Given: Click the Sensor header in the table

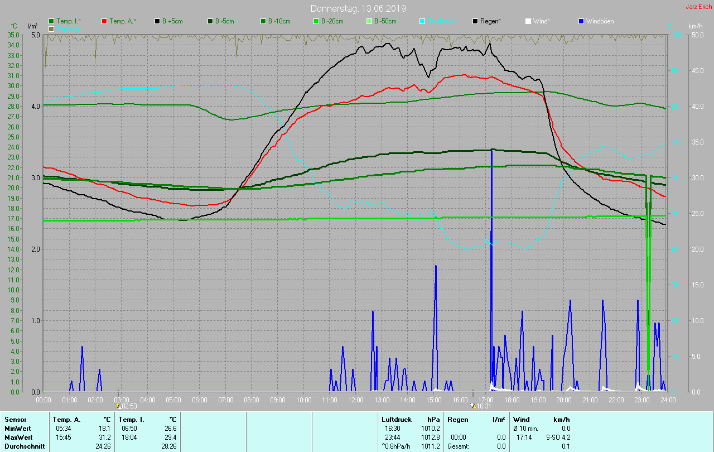Looking at the screenshot, I should click(x=16, y=420).
